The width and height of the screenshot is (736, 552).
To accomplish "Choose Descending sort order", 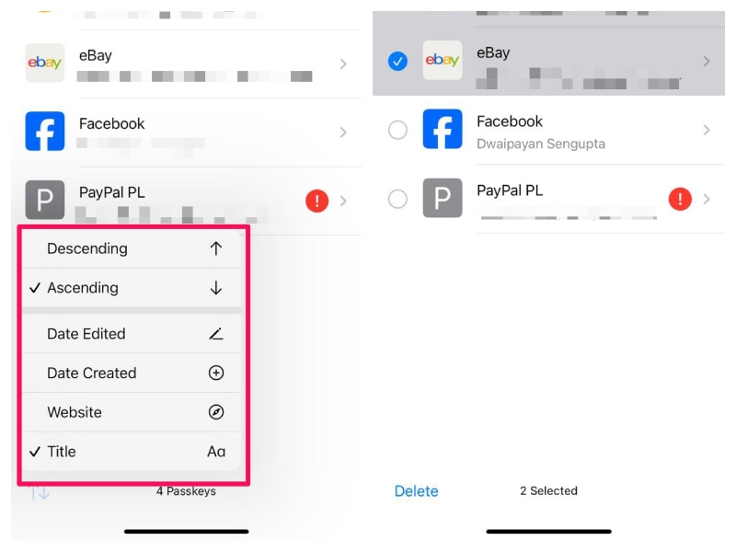I will pos(132,248).
